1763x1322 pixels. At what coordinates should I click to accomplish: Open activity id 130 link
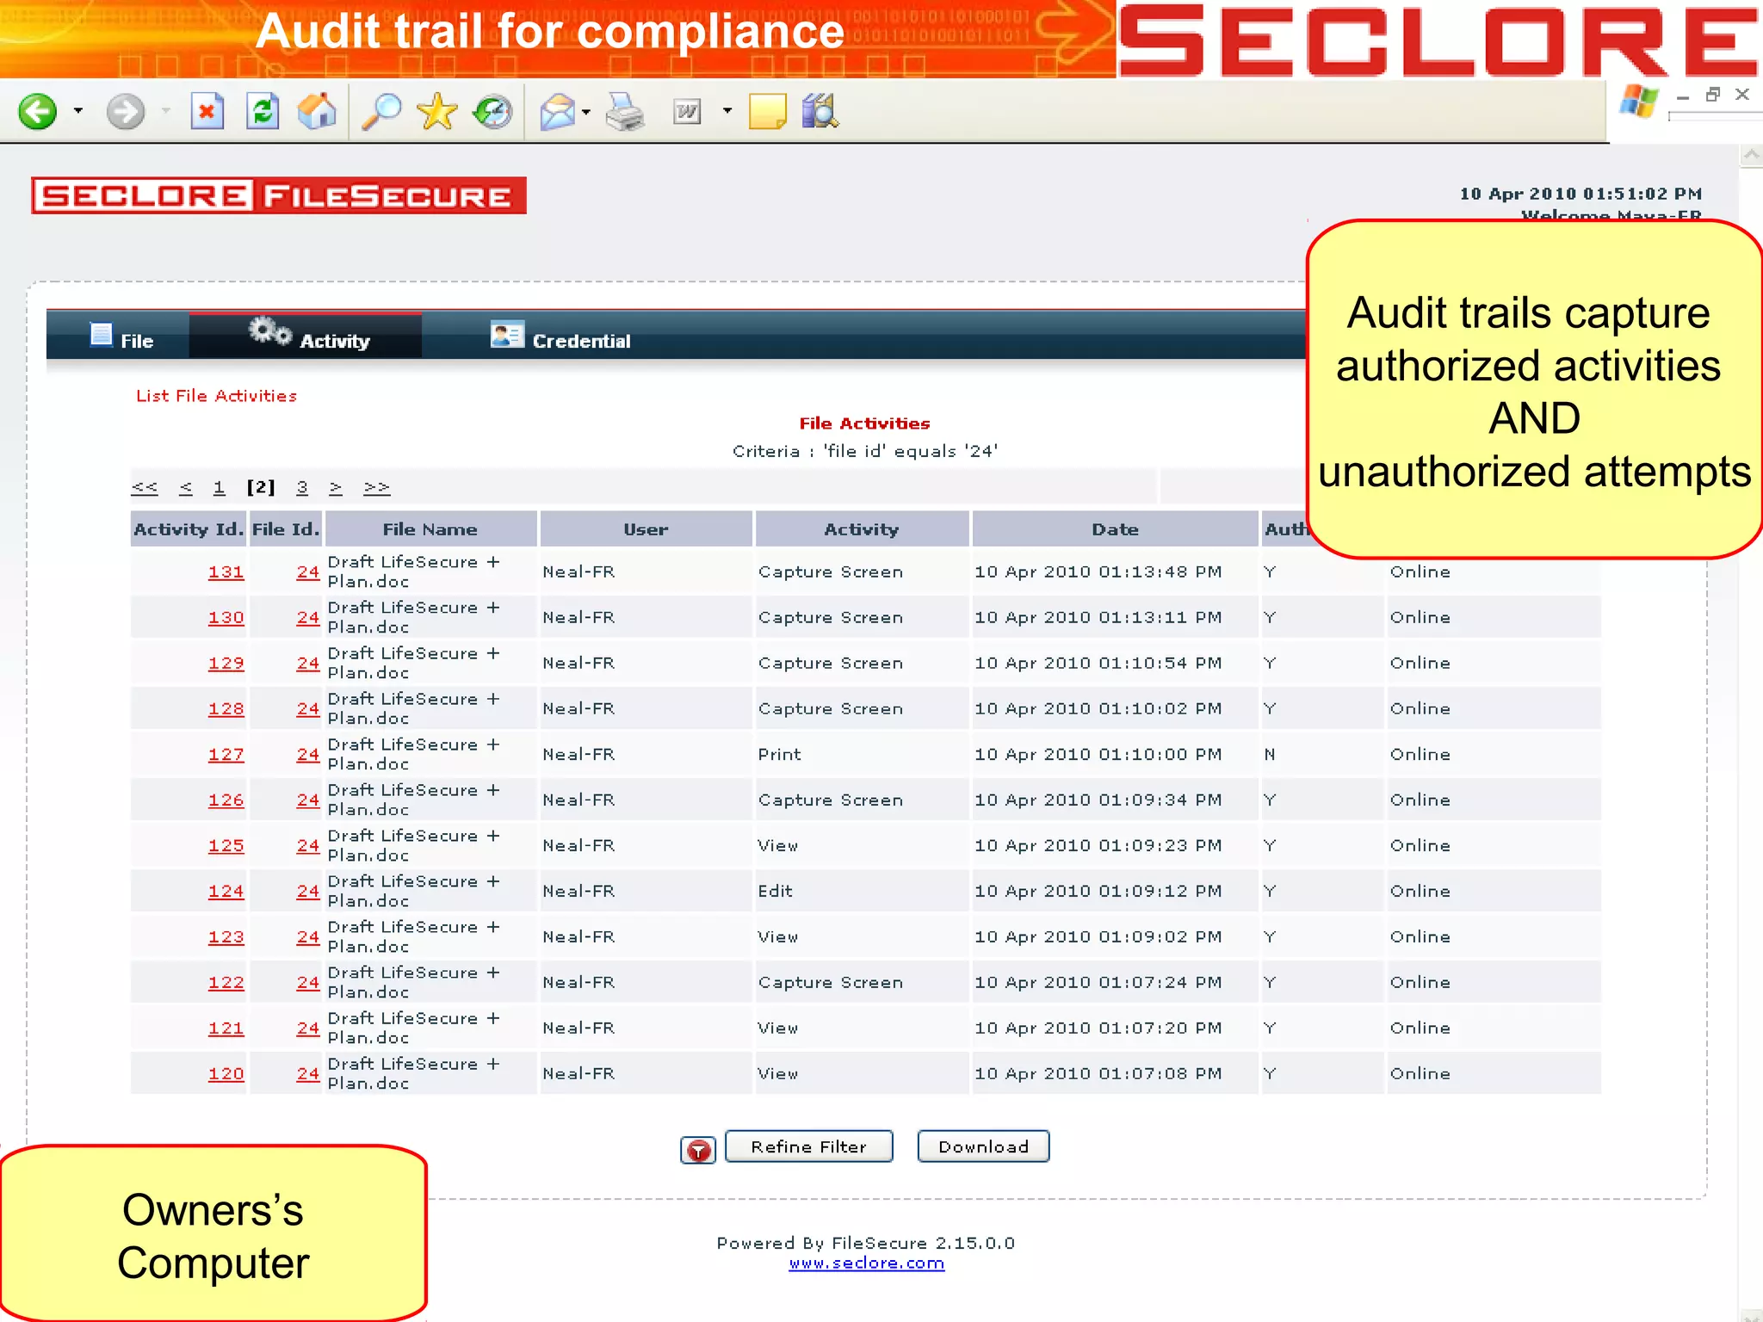(x=226, y=618)
